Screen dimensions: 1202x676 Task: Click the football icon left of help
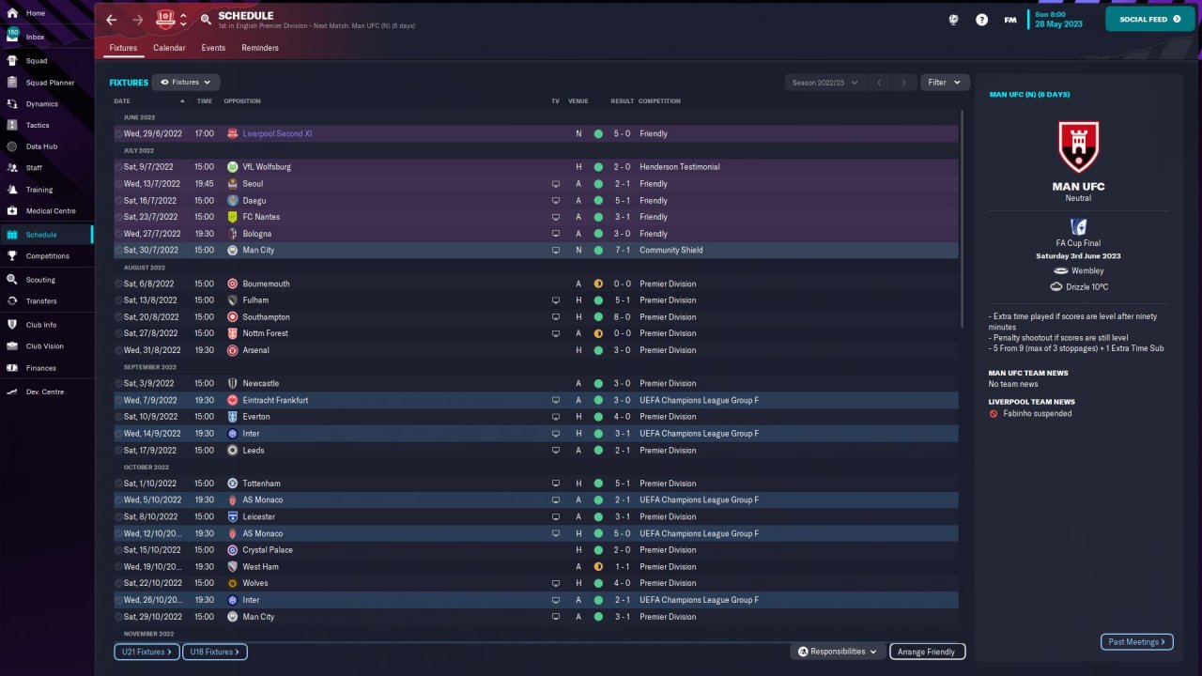(954, 20)
